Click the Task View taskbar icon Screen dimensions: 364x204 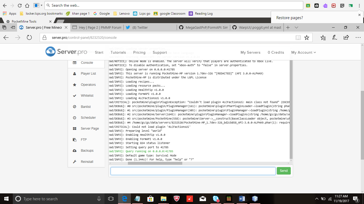pyautogui.click(x=111, y=199)
